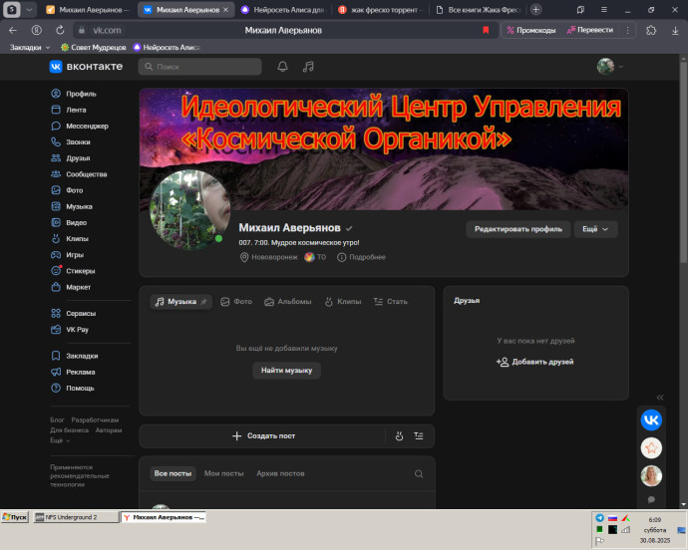Click the clip icon beside Создать пост
688x550 pixels.
tap(399, 436)
